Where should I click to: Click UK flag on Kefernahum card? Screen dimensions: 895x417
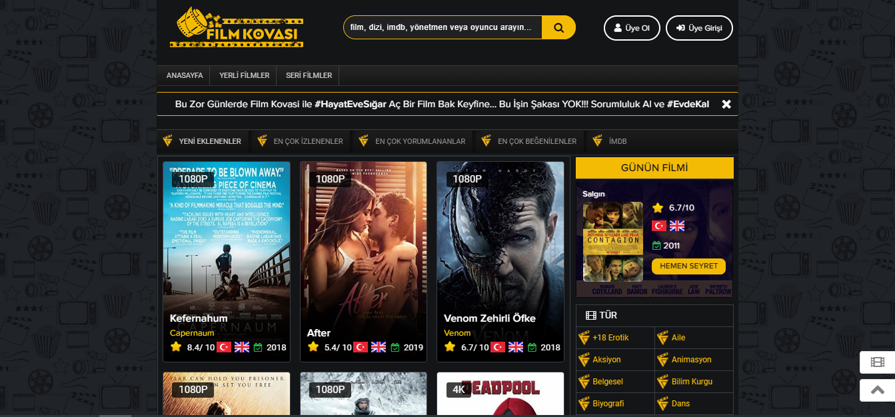point(242,347)
